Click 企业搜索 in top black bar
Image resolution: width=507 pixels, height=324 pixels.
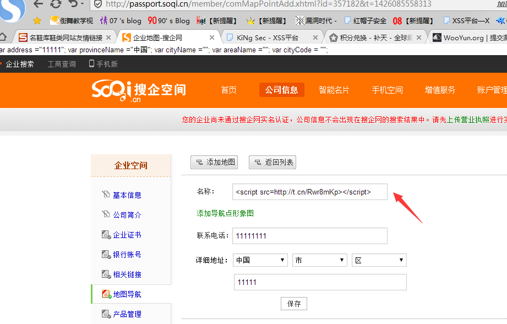click(x=20, y=64)
